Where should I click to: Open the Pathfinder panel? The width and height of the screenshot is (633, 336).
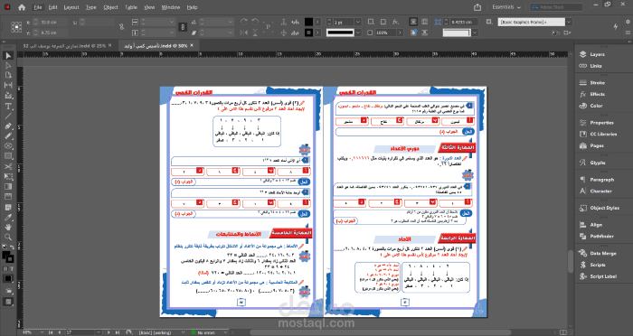coord(601,237)
